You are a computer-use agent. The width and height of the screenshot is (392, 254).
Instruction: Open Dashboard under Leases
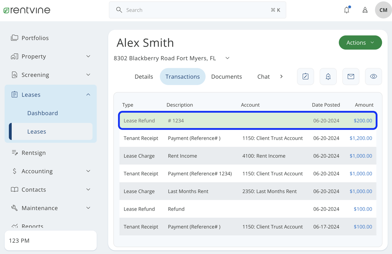(43, 113)
